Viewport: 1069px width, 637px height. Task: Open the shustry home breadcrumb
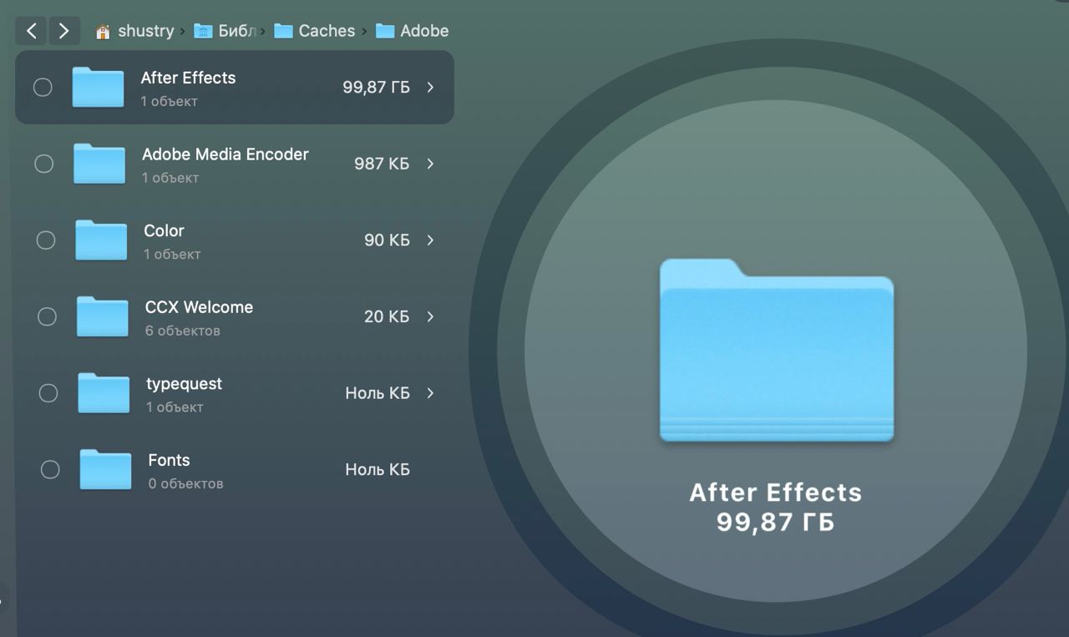coord(135,31)
